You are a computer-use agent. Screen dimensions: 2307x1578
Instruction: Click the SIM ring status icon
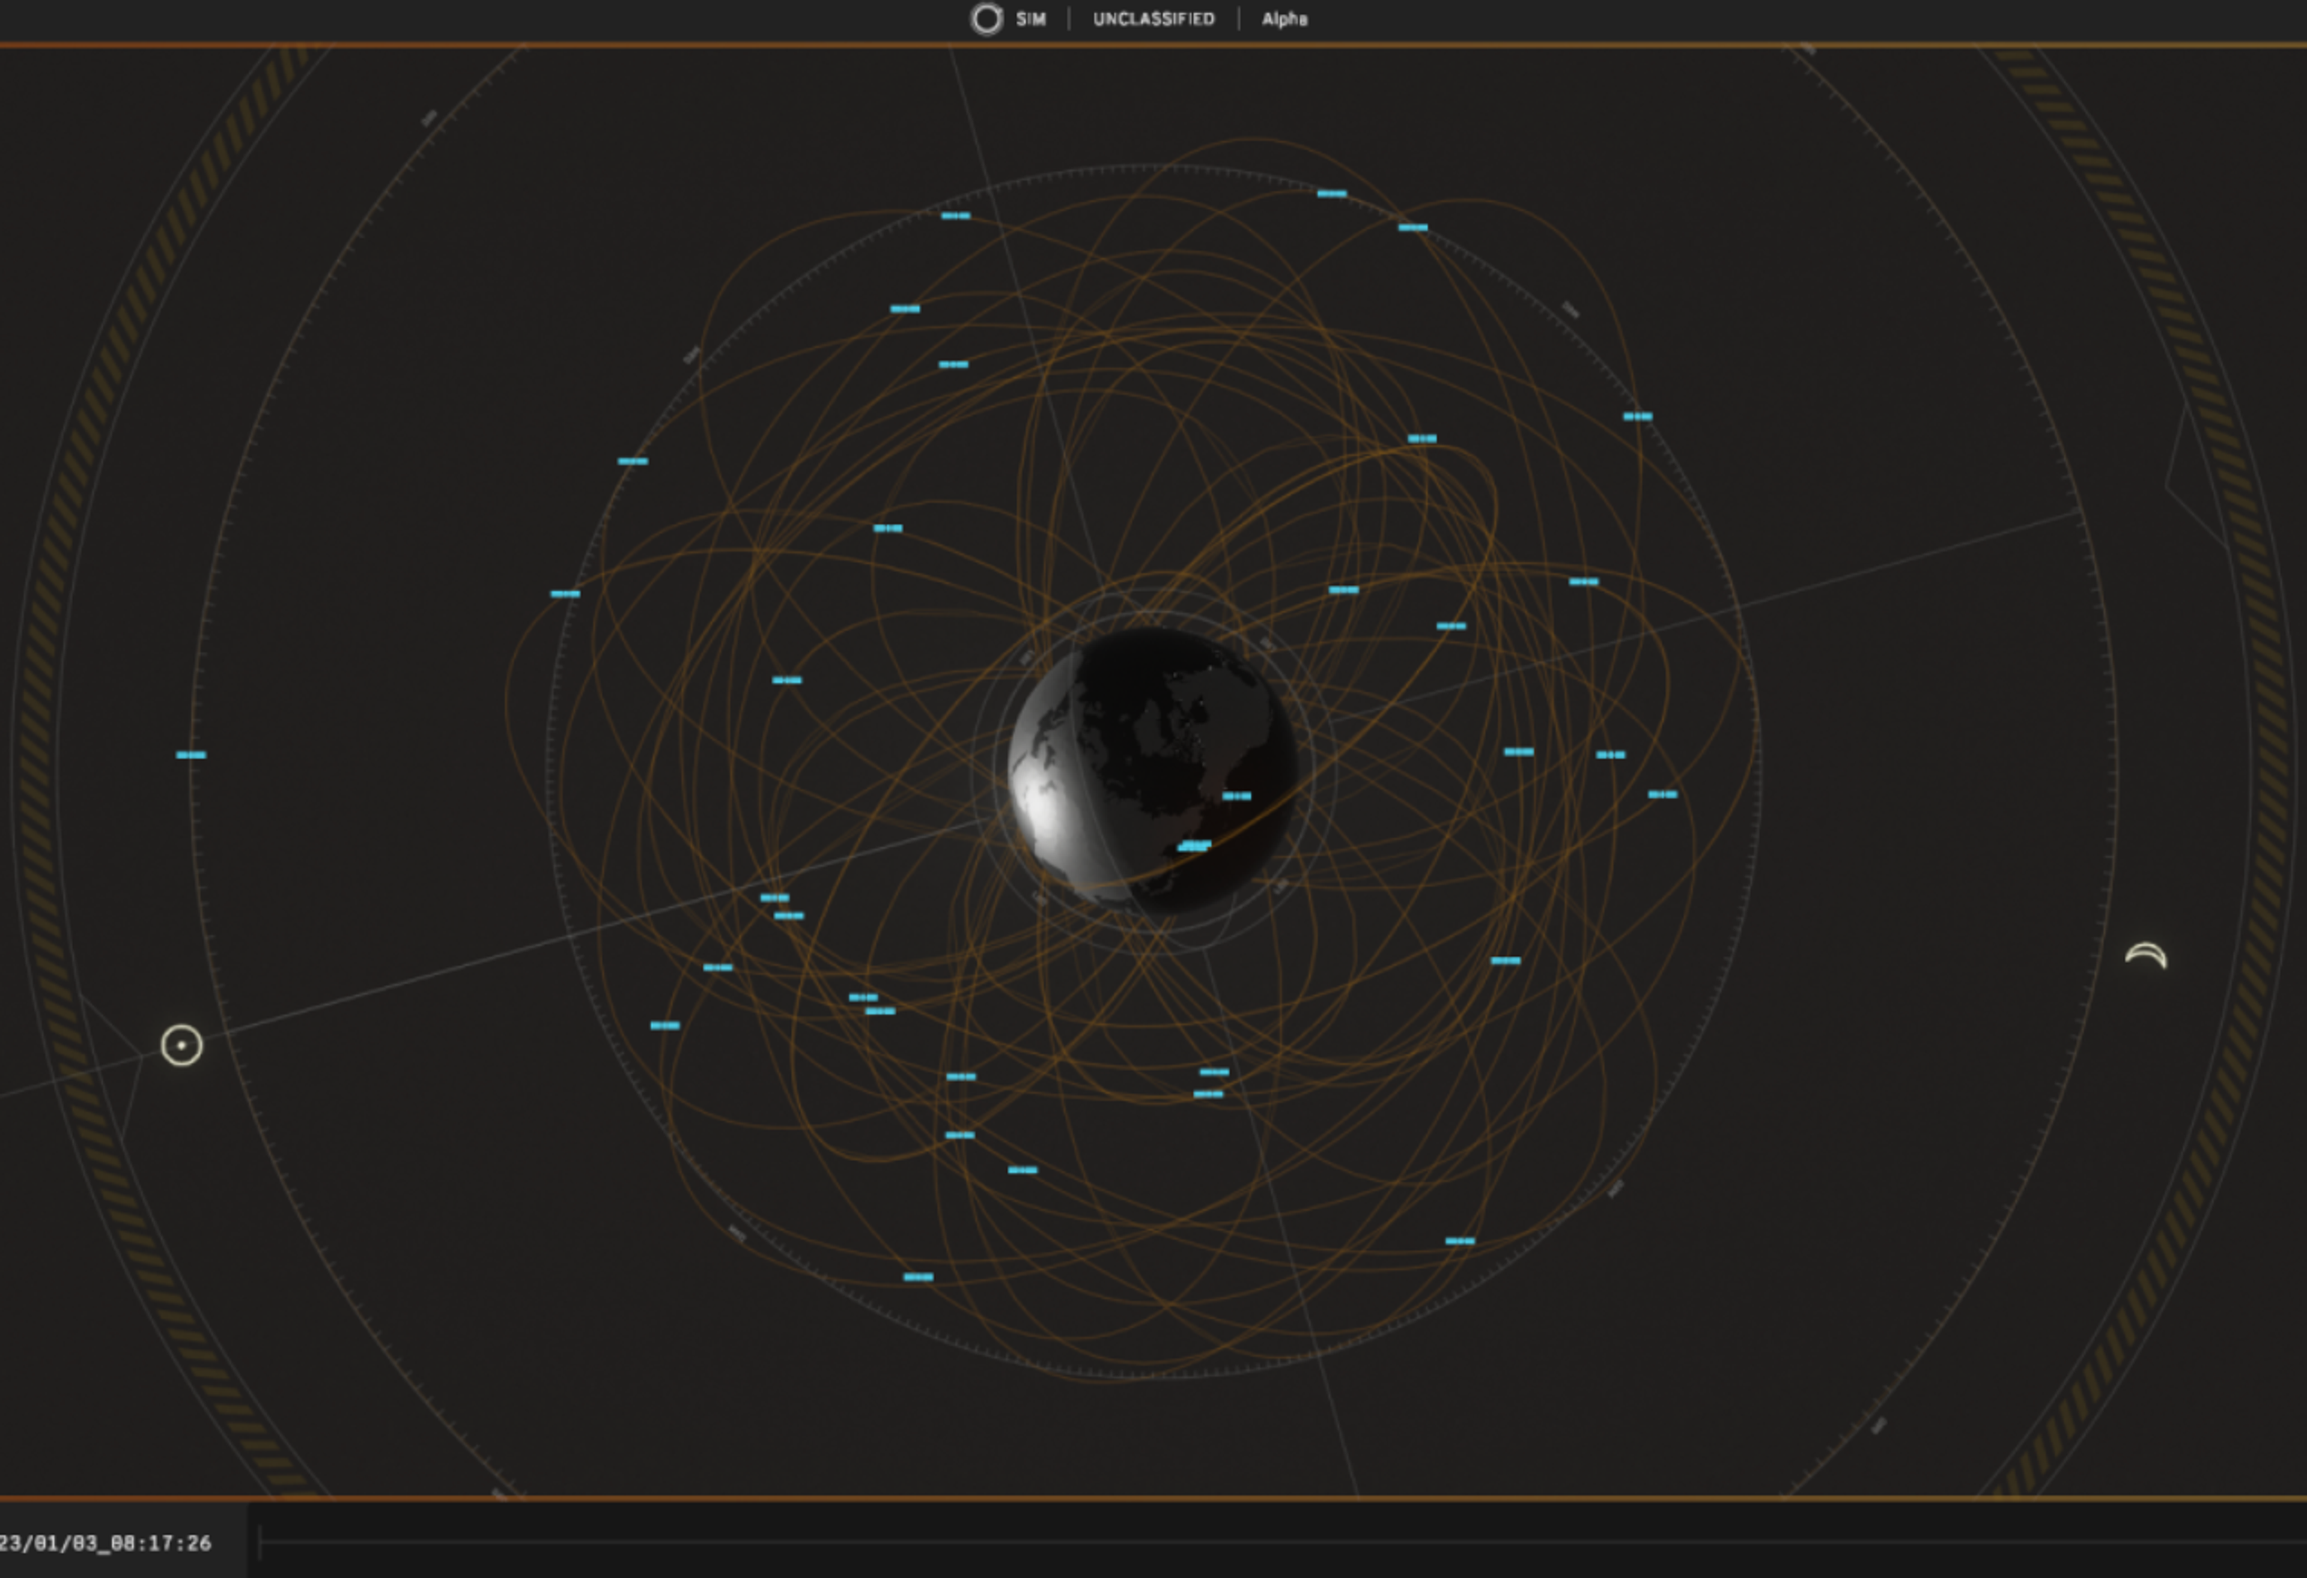coord(986,19)
